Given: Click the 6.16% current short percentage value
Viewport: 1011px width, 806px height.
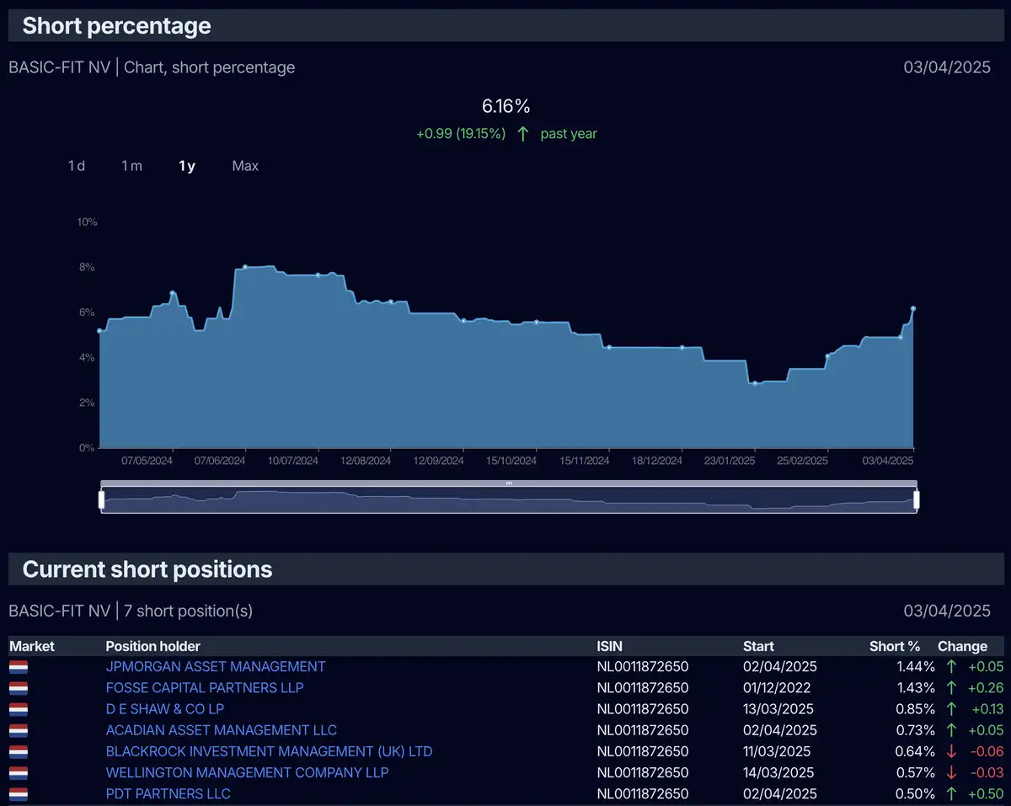Looking at the screenshot, I should click(x=505, y=106).
